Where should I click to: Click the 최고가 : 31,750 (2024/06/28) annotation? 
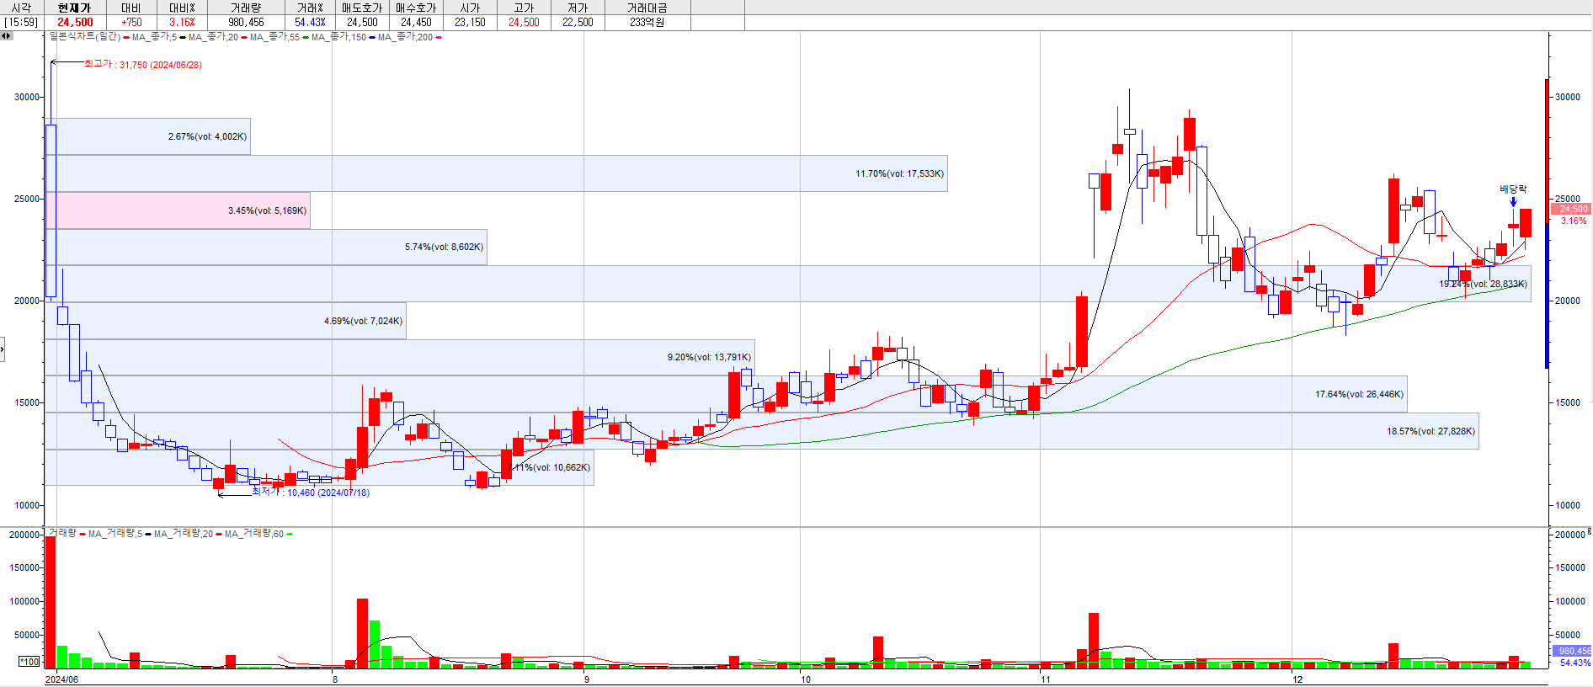pyautogui.click(x=142, y=64)
